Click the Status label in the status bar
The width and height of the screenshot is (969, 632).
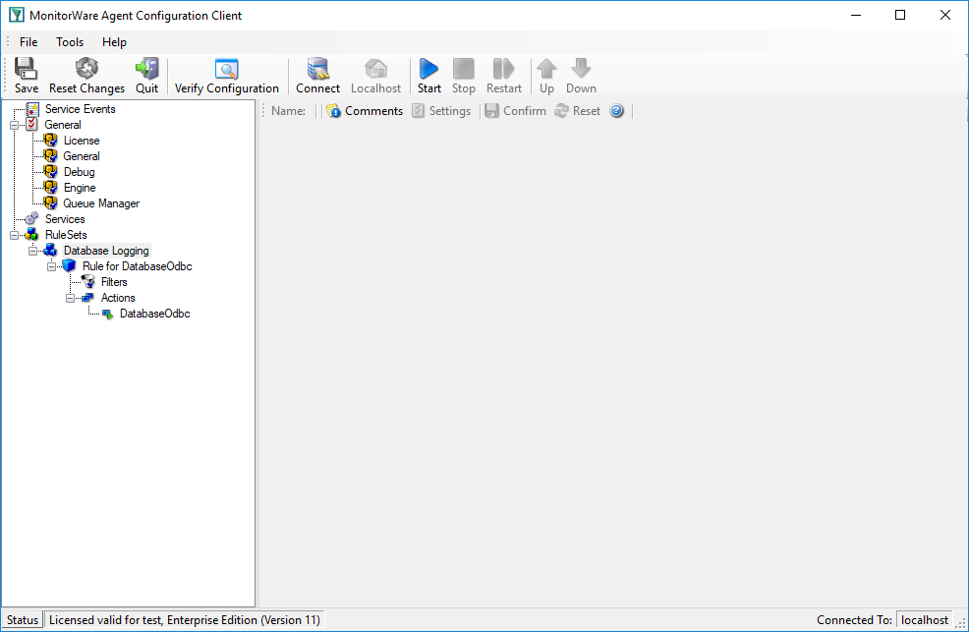23,619
